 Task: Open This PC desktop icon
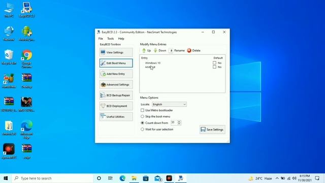click(9, 10)
